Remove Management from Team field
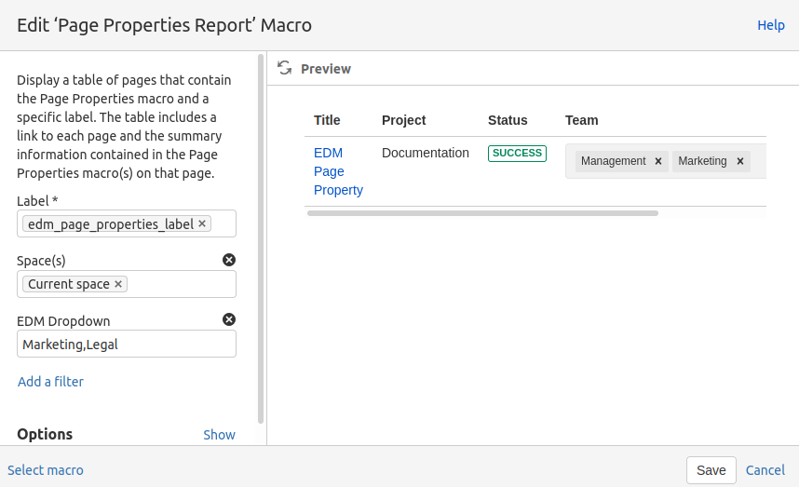Viewport: 799px width, 487px height. 658,161
